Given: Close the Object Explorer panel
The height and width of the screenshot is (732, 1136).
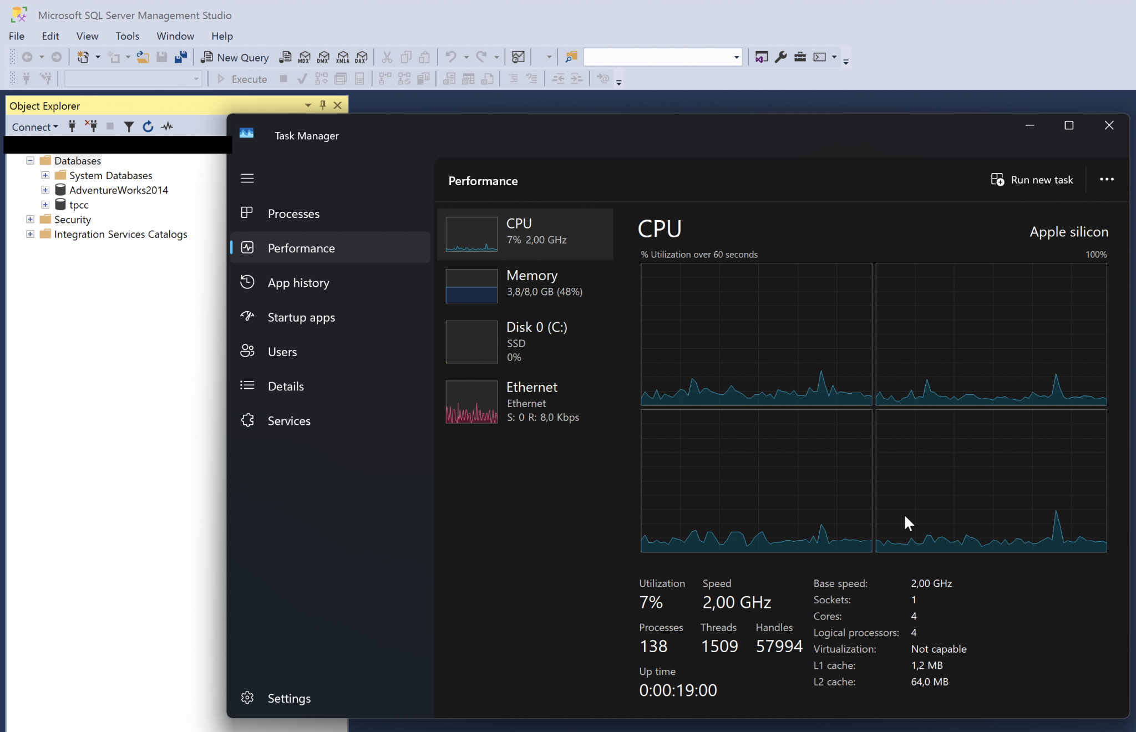Looking at the screenshot, I should [x=337, y=105].
